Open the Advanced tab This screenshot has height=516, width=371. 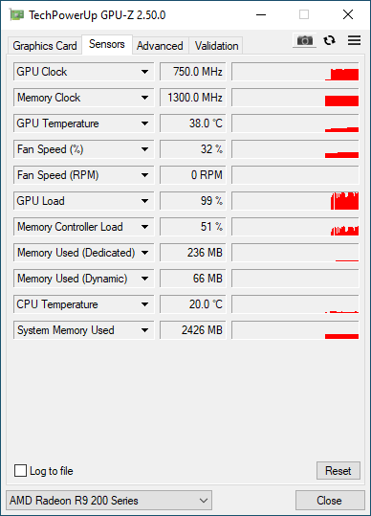tap(160, 45)
